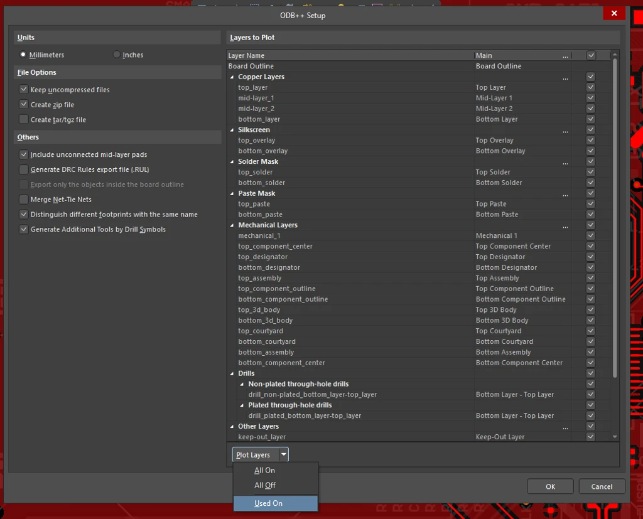Collapse the Mechanical Layers group

click(x=232, y=225)
